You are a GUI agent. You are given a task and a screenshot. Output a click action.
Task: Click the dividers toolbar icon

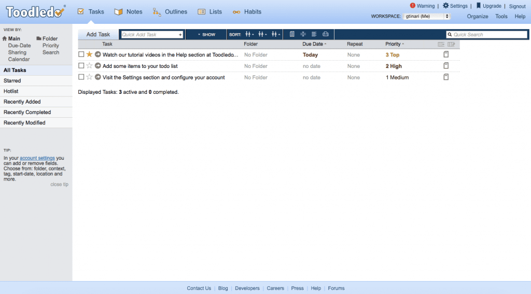point(303,34)
